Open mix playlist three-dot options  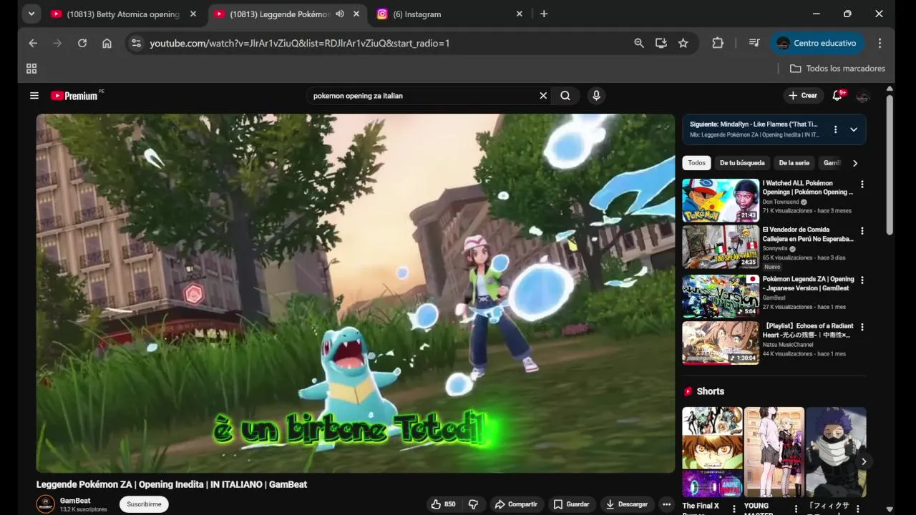click(x=835, y=129)
